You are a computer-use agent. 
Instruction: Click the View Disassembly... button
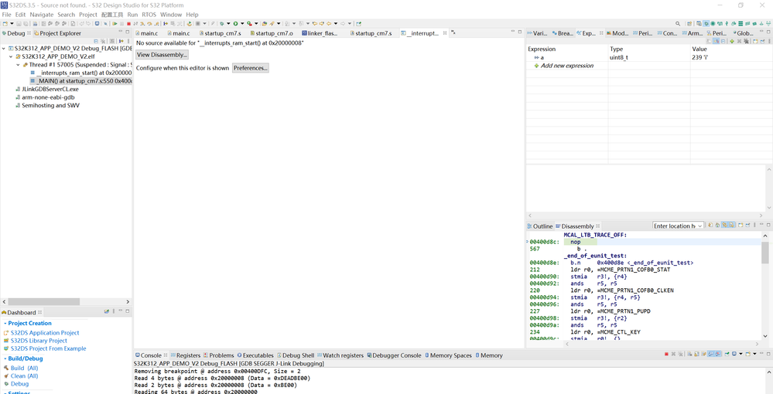tap(162, 55)
